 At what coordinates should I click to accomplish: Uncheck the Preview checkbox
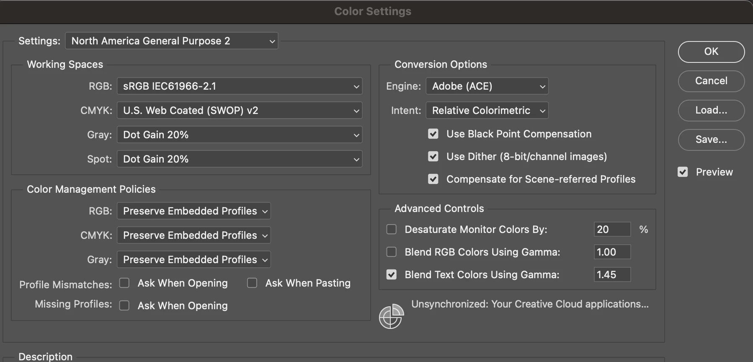point(683,172)
